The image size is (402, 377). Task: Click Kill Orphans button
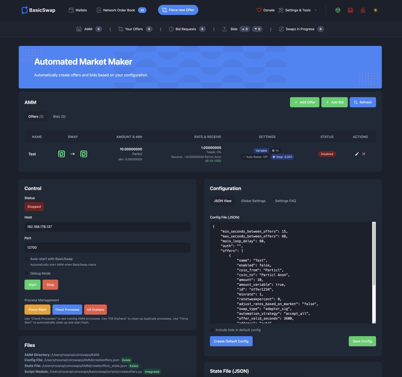[x=95, y=310]
